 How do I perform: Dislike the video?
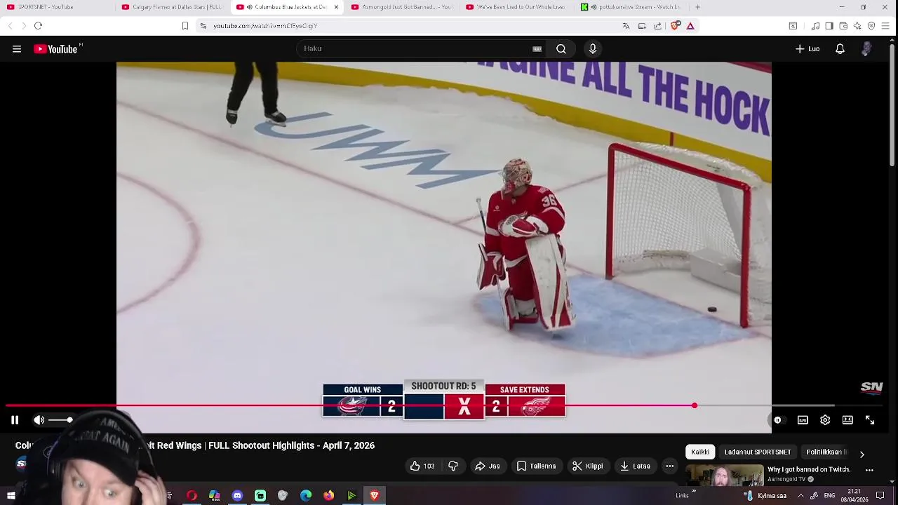coord(453,466)
